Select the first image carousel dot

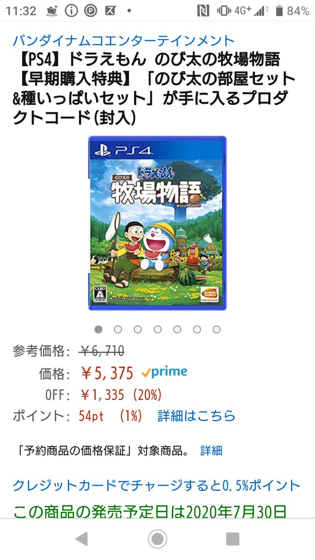[98, 329]
